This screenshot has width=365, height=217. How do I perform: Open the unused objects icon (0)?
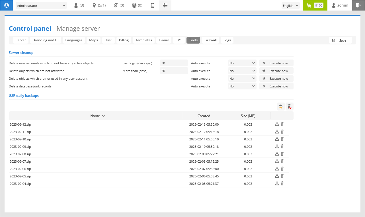tap(119, 5)
